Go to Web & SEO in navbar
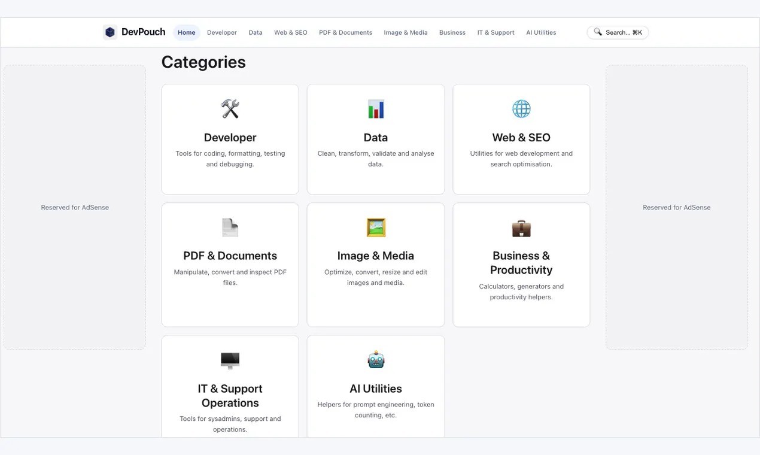760x455 pixels. pyautogui.click(x=291, y=32)
